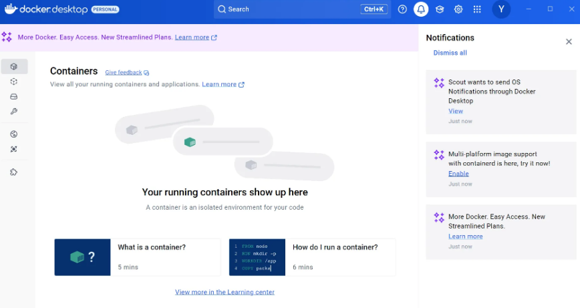Click 'View more in the Learning center'
The image size is (580, 308).
(225, 292)
